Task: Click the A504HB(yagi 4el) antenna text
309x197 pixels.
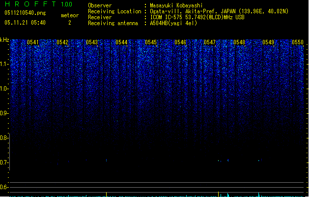Action: [173, 23]
